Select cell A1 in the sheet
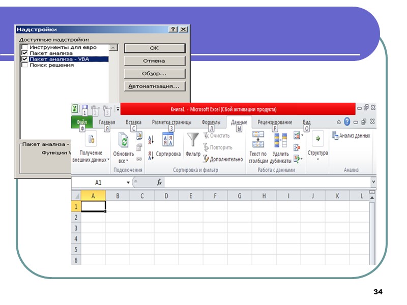The image size is (407, 305). (x=93, y=206)
